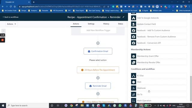Open the Confirmation Email step
Image resolution: width=192 pixels, height=108 pixels.
click(98, 51)
